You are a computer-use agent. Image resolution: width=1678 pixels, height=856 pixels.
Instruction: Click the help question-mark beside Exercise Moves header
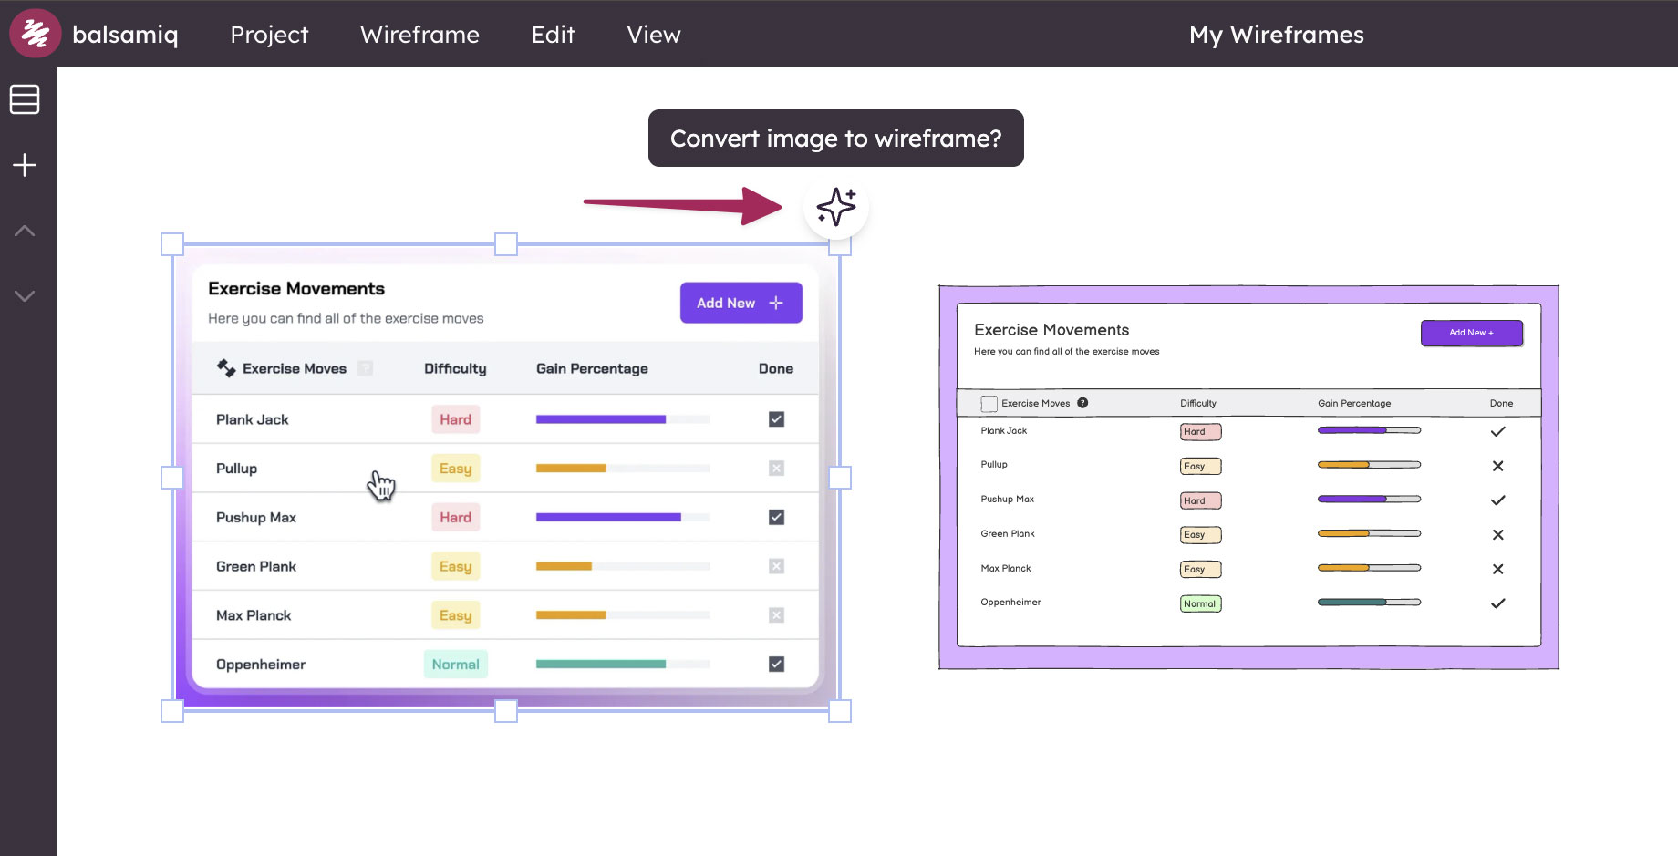366,367
